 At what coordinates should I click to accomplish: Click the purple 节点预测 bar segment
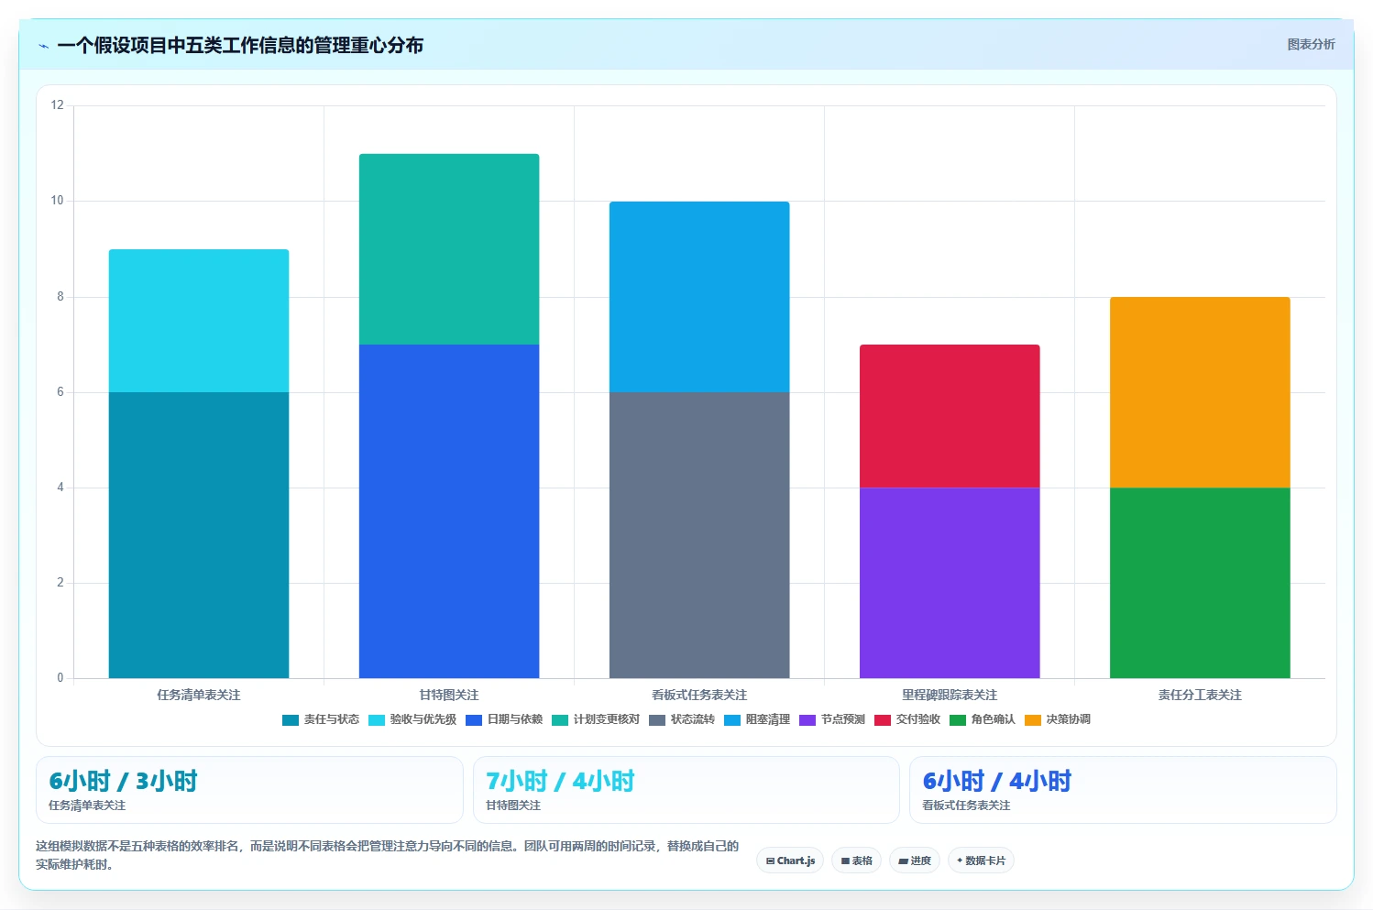tap(950, 583)
